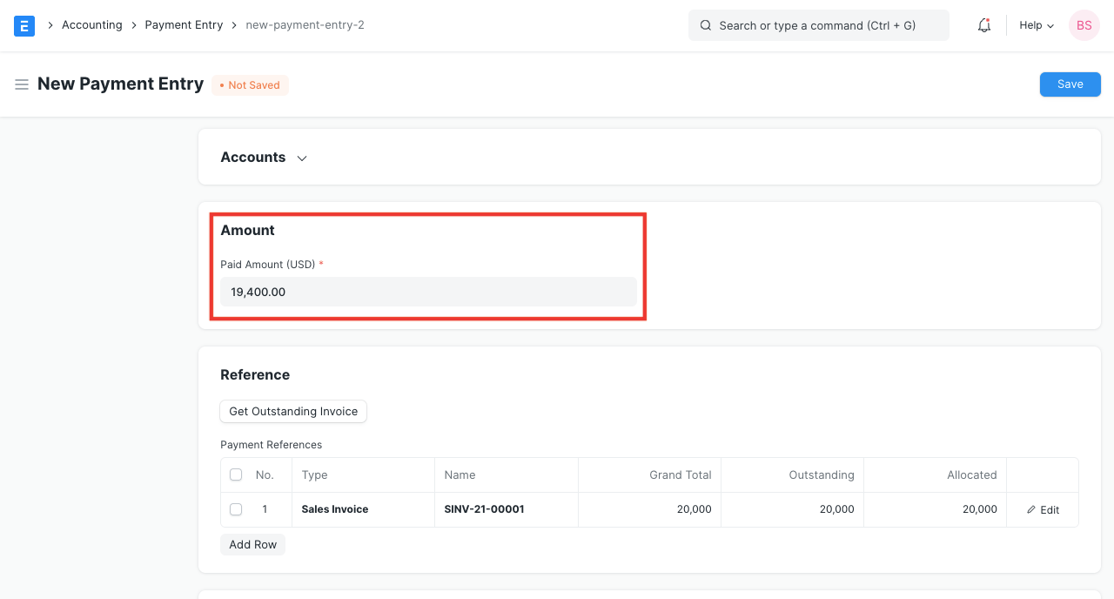This screenshot has width=1114, height=599.
Task: Open Sales Invoice SINV-21-00001
Action: click(x=484, y=509)
